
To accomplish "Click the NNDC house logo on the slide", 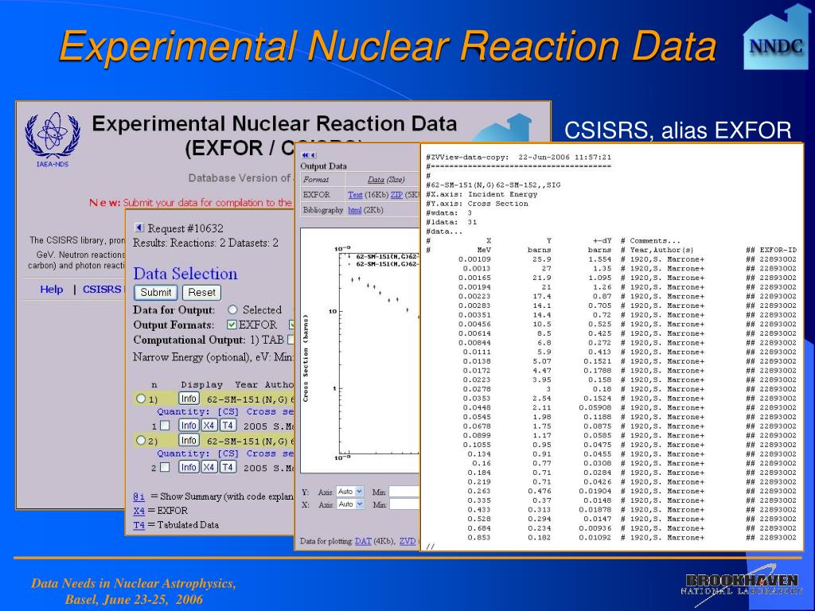I will point(775,37).
